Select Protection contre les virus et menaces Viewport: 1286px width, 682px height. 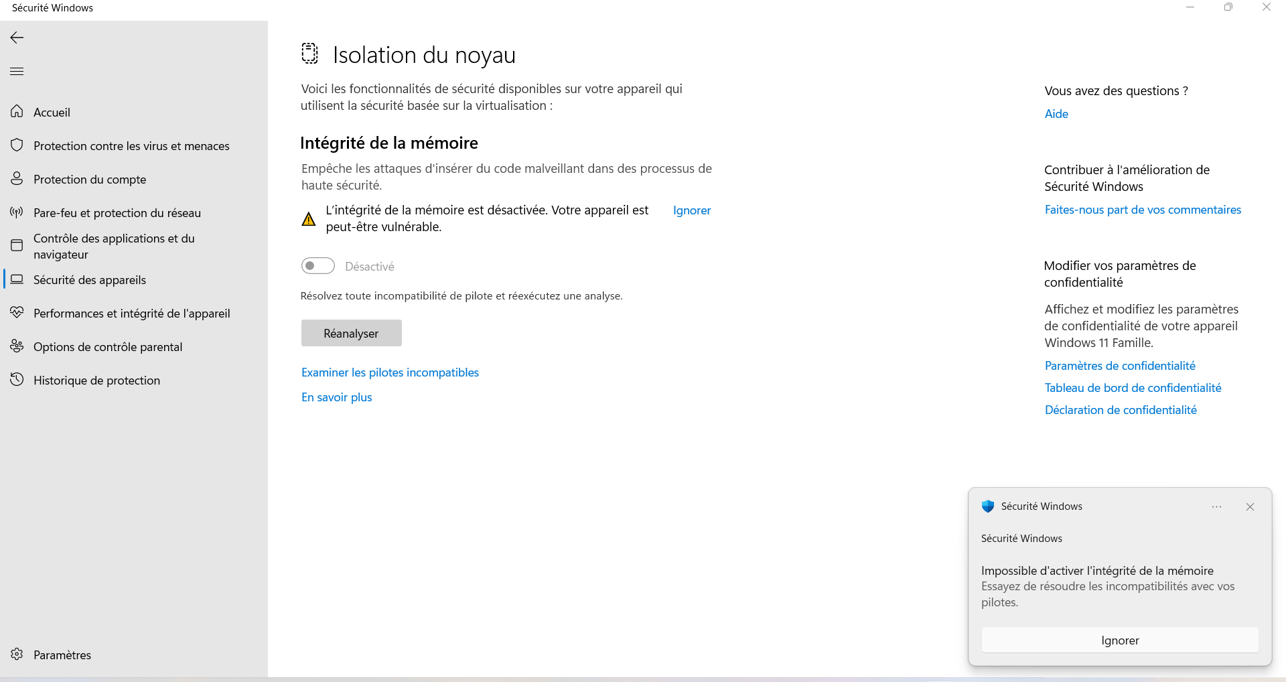tap(134, 145)
